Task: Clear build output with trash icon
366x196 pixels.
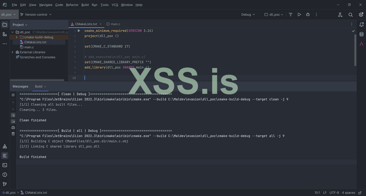Action: [13, 134]
